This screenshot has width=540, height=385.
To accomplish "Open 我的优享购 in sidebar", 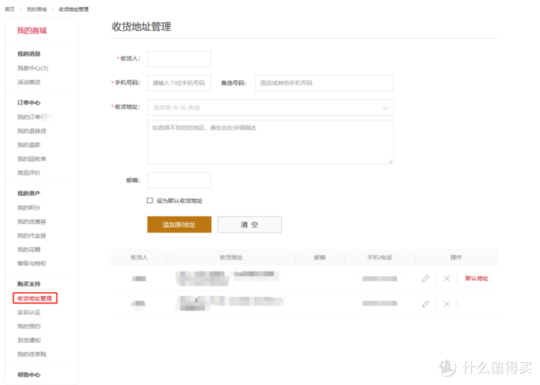I will click(x=32, y=354).
